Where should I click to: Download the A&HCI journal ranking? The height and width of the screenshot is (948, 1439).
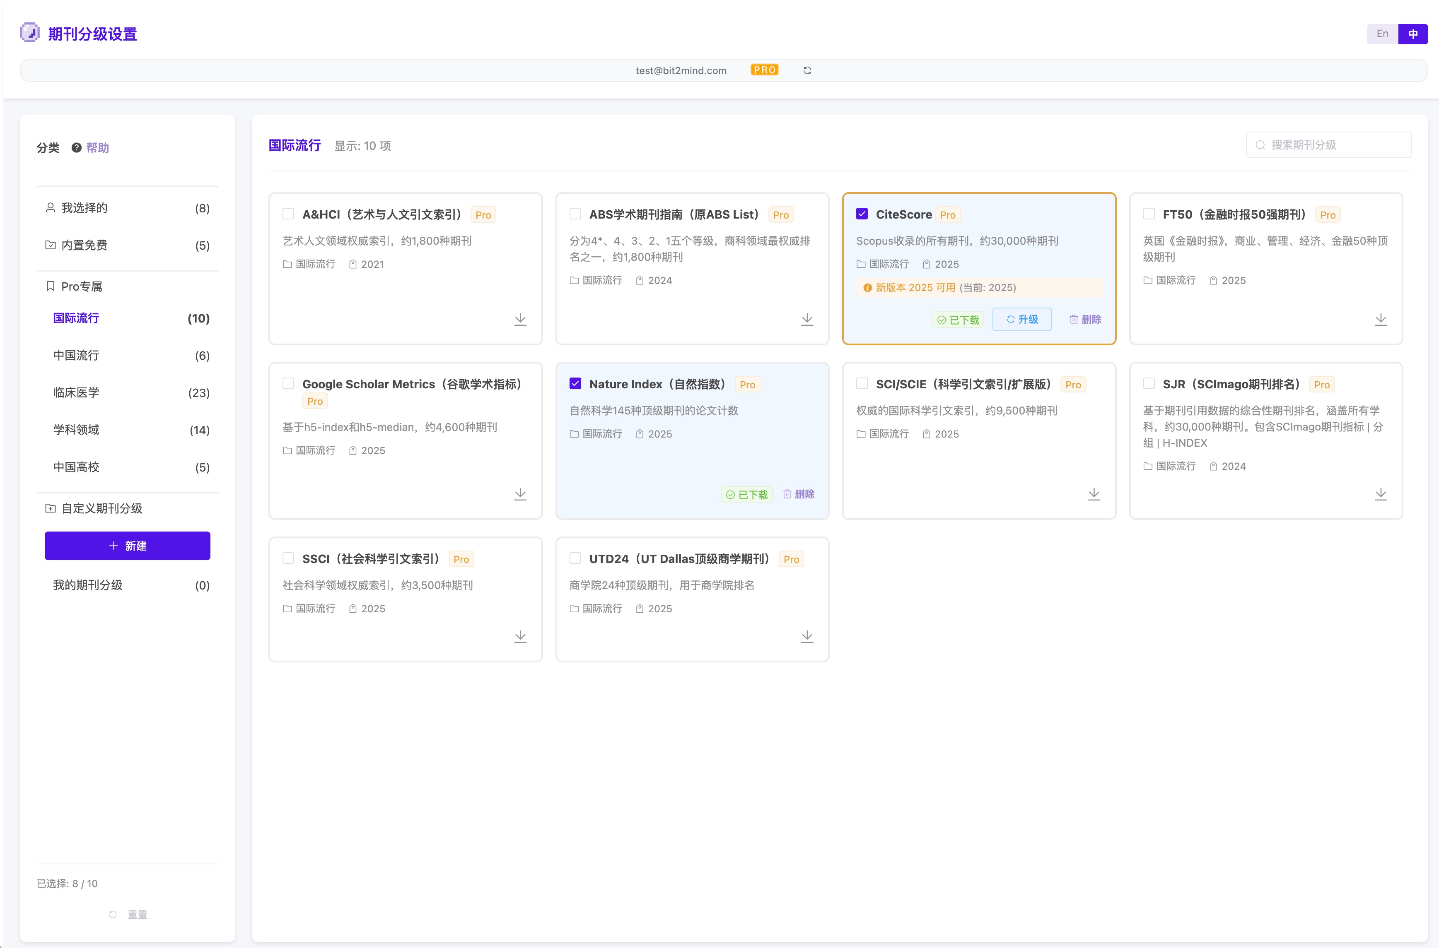(x=520, y=319)
